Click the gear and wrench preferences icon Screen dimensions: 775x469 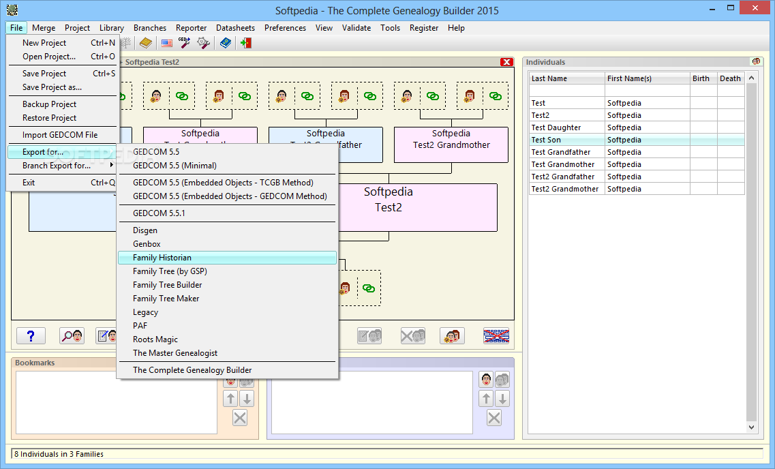[x=203, y=43]
